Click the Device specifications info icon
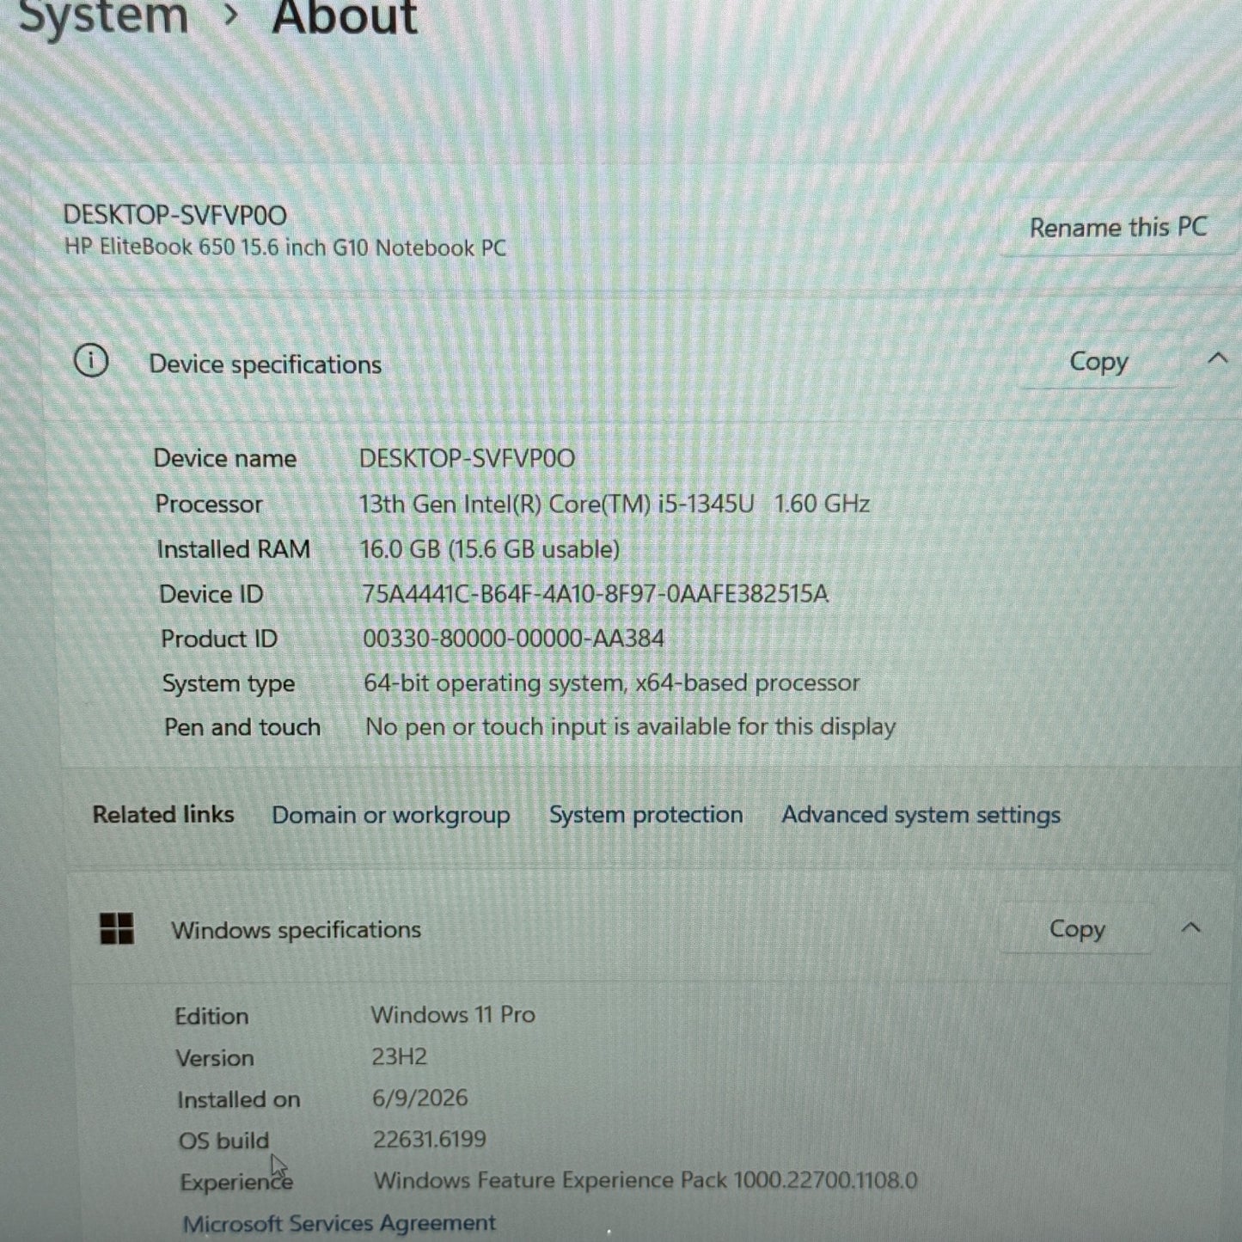Screen dimensions: 1242x1242 click(91, 361)
